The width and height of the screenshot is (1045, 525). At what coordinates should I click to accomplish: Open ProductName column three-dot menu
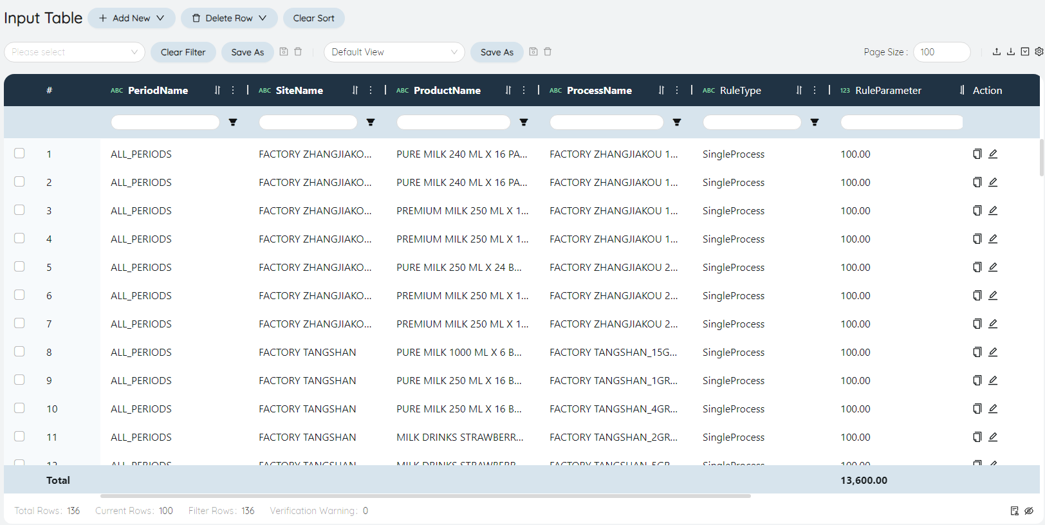[524, 90]
